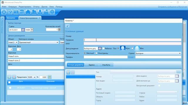The height and width of the screenshot is (105, 188).
Task: Open the address Страна dropdown
Action: 167,92
